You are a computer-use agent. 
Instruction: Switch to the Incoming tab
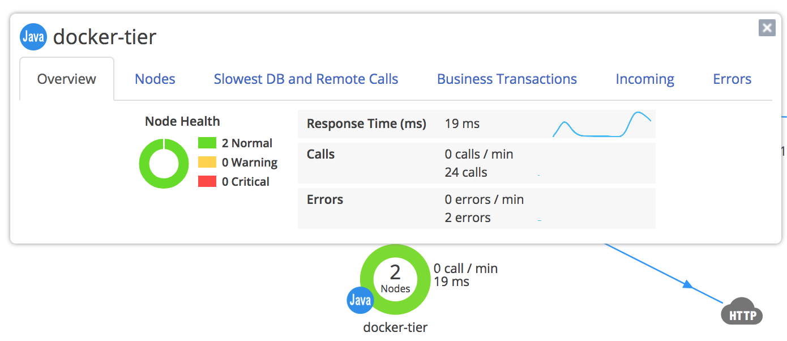(645, 79)
